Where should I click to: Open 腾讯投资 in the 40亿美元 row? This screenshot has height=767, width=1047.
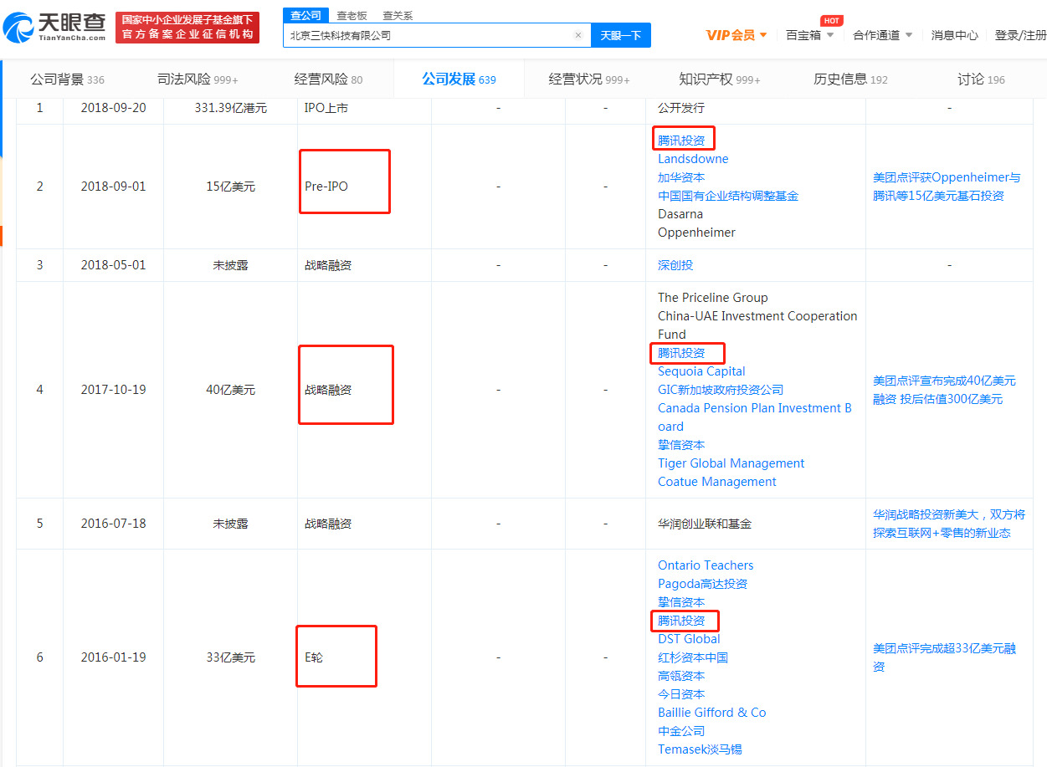681,353
